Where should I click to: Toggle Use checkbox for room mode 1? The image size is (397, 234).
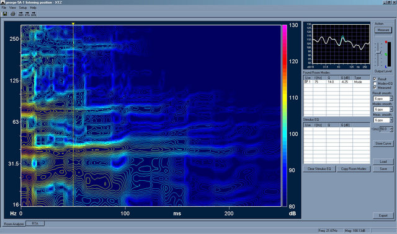(x=306, y=82)
